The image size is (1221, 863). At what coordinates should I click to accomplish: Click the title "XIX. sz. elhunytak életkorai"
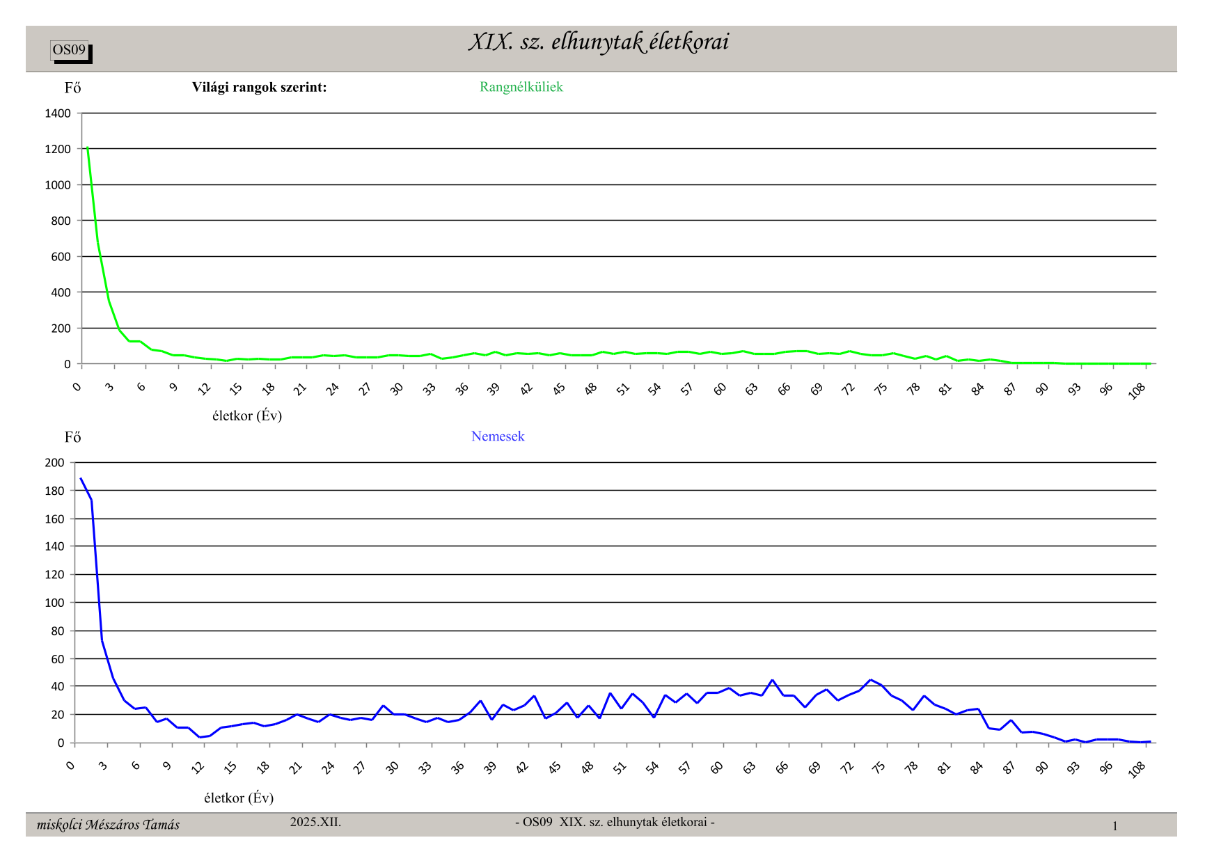[x=598, y=42]
